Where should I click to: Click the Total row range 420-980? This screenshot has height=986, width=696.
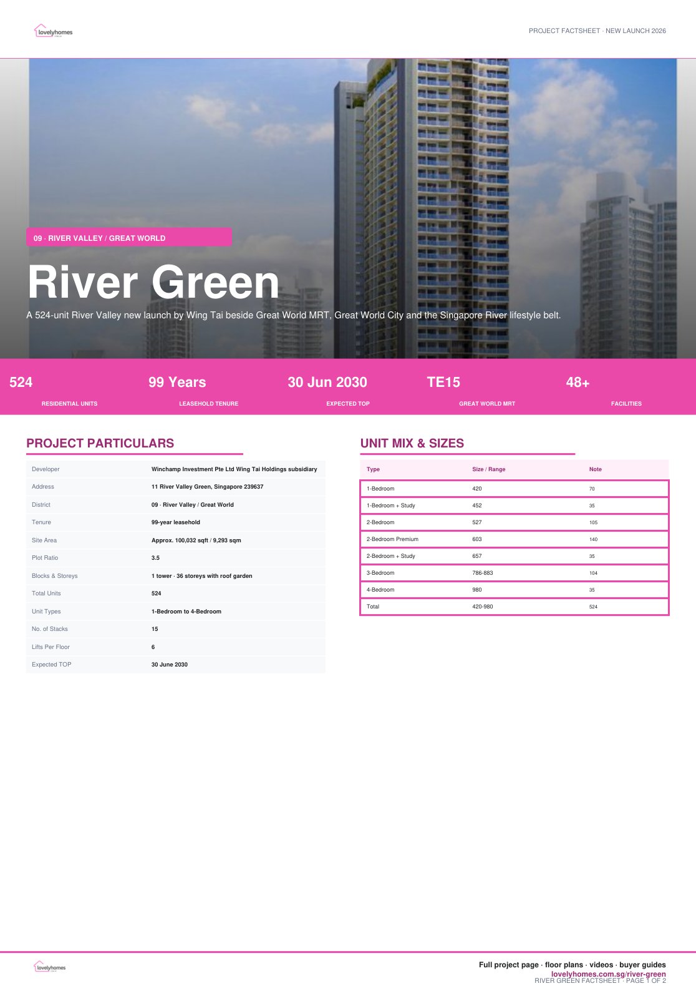point(482,607)
